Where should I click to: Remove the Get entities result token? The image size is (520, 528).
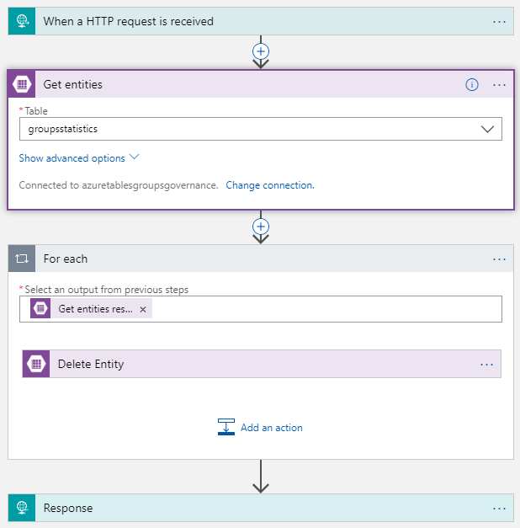point(143,309)
